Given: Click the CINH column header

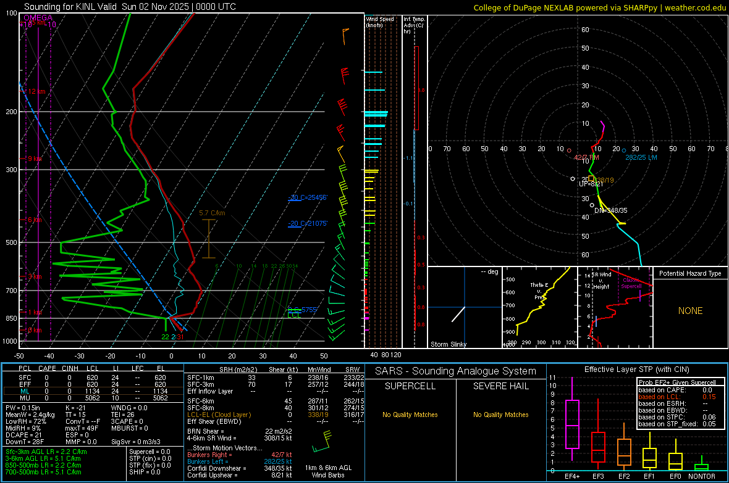Looking at the screenshot, I should pyautogui.click(x=70, y=368).
